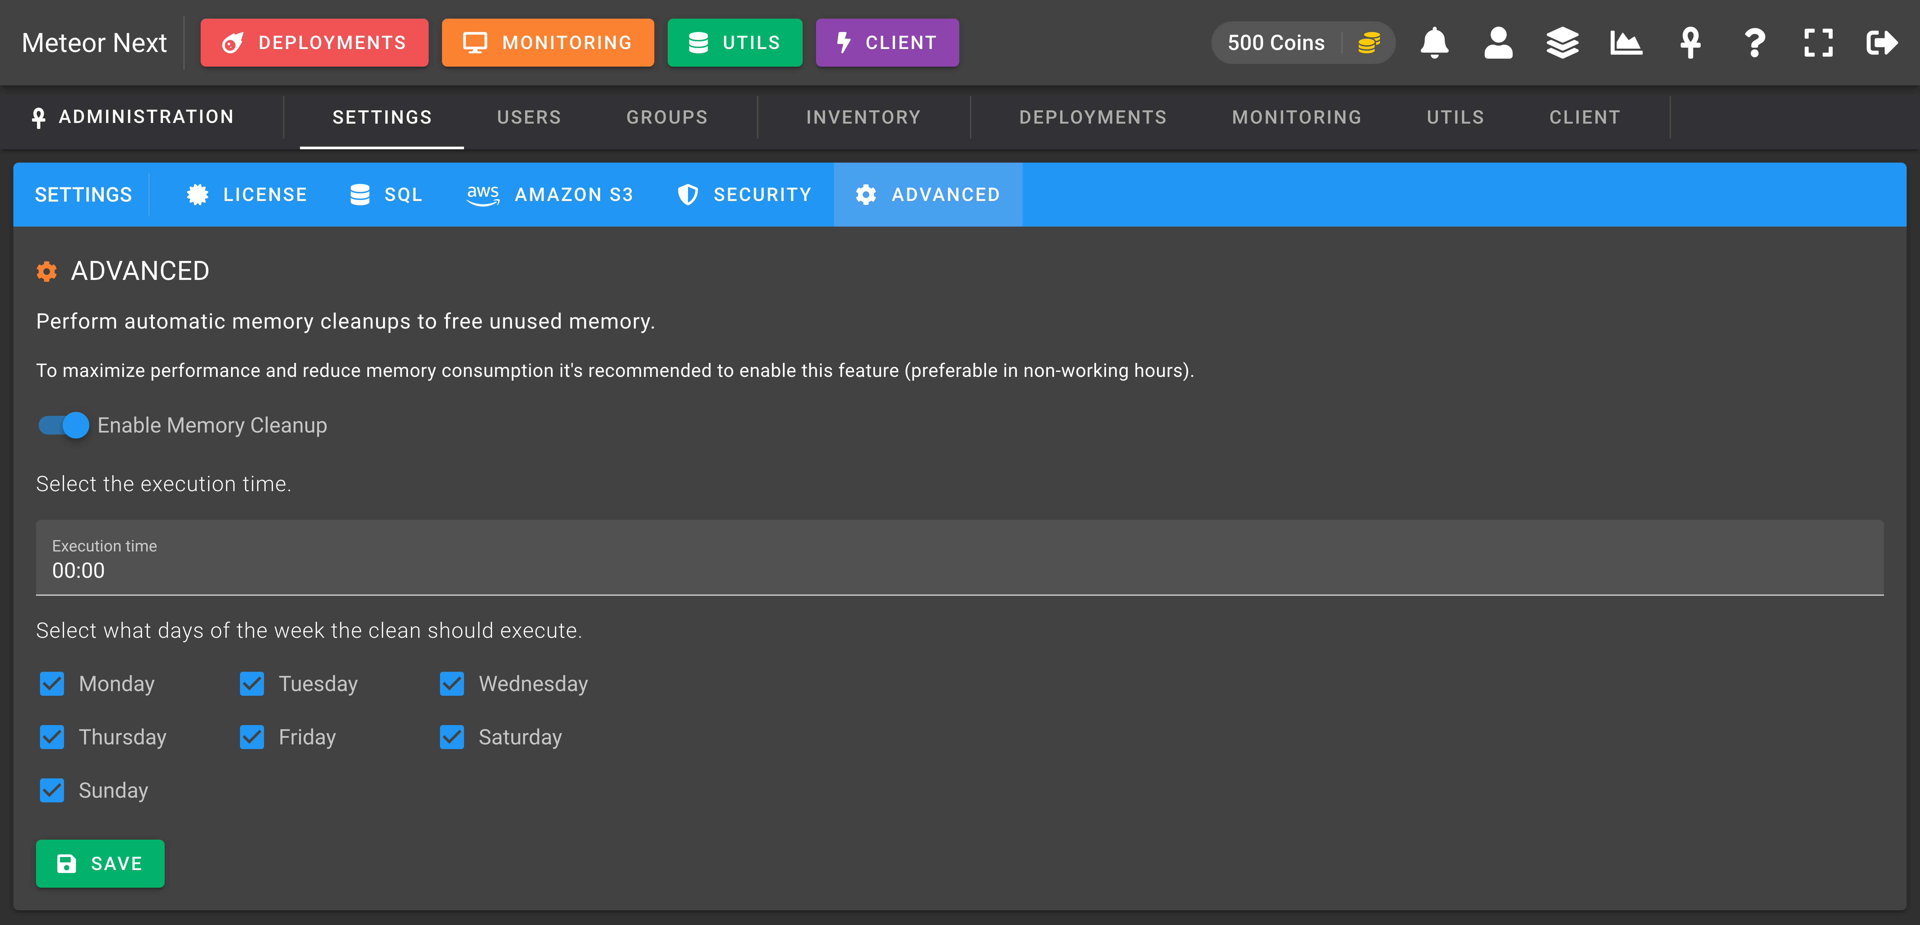Screen dimensions: 1920x925
Task: Open the Utils administration tab
Action: point(1456,117)
